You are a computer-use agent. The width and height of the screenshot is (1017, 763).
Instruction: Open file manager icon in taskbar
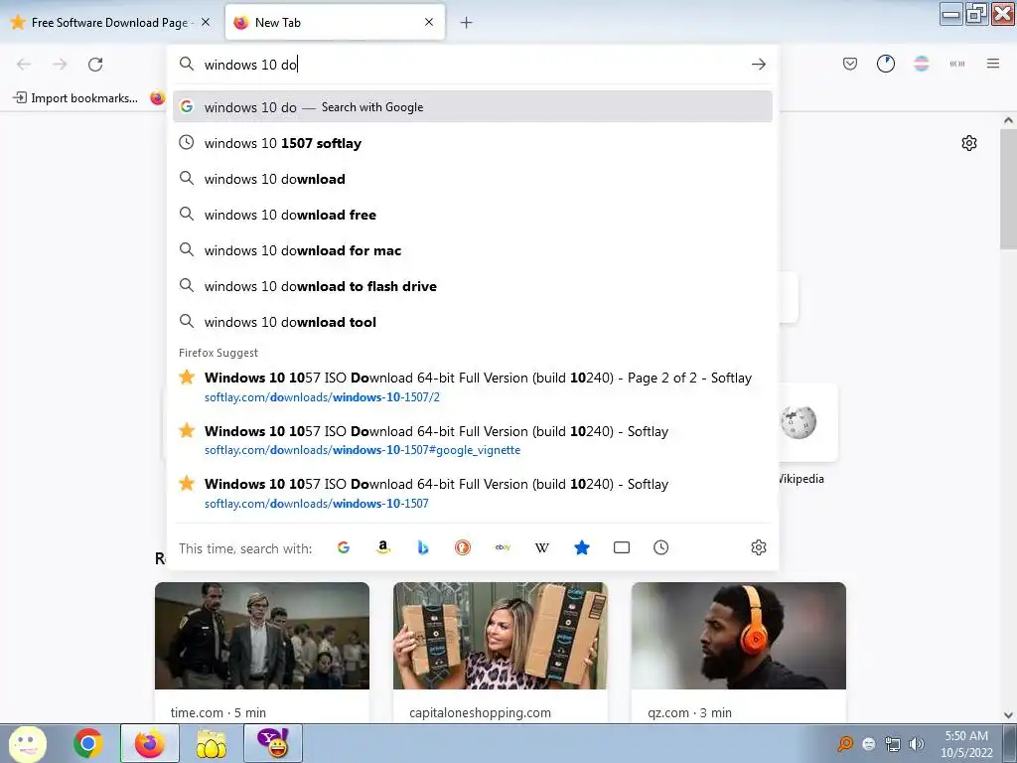point(212,743)
